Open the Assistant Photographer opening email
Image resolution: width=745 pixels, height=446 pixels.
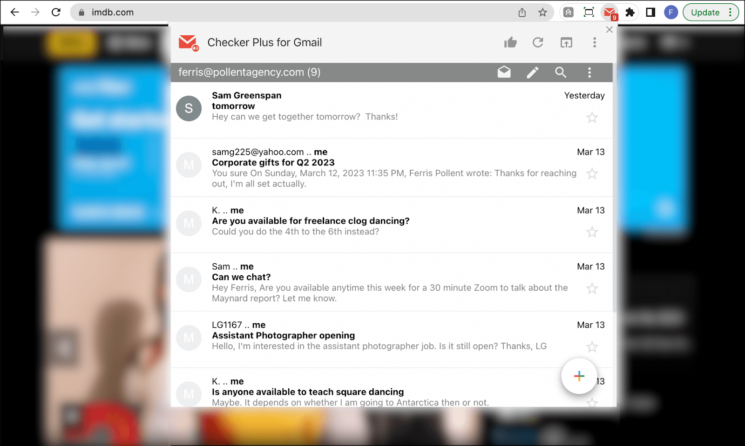(x=283, y=335)
